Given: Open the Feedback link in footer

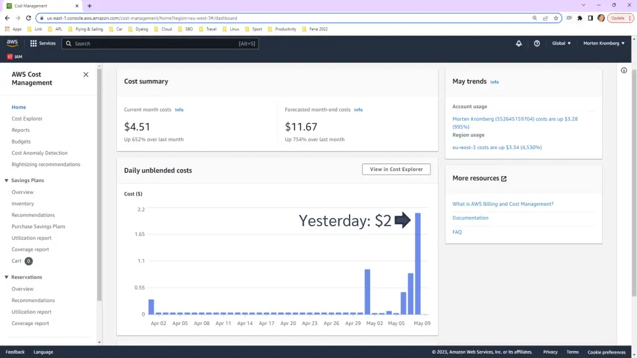Looking at the screenshot, I should coord(15,352).
